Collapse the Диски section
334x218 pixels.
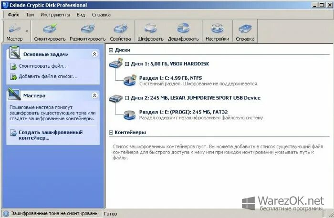pos(111,50)
